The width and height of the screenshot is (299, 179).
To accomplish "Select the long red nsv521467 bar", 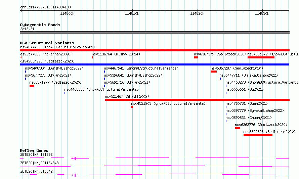I will pyautogui.click(x=197, y=100).
